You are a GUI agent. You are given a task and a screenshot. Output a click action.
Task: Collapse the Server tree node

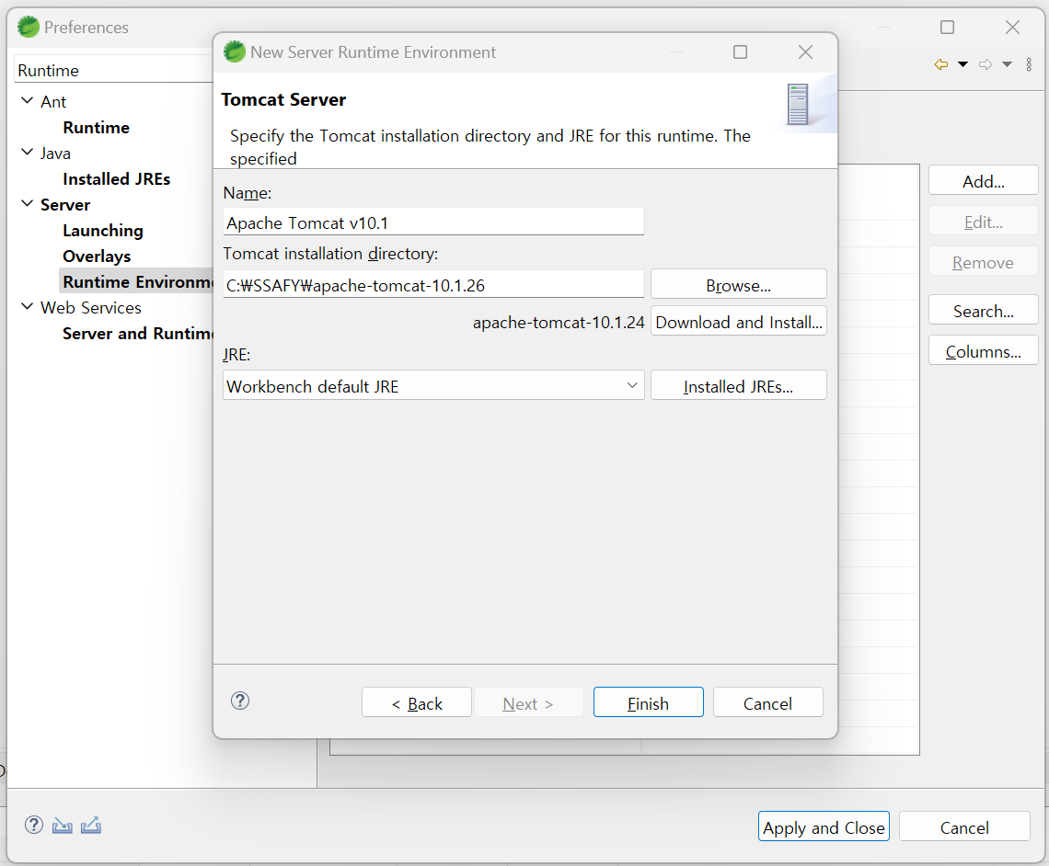tap(28, 204)
